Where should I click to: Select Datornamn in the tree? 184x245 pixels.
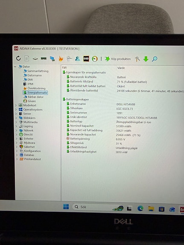[35, 75]
